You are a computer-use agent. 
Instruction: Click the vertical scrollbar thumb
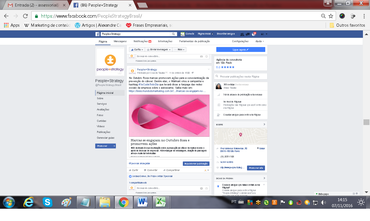tap(366, 122)
